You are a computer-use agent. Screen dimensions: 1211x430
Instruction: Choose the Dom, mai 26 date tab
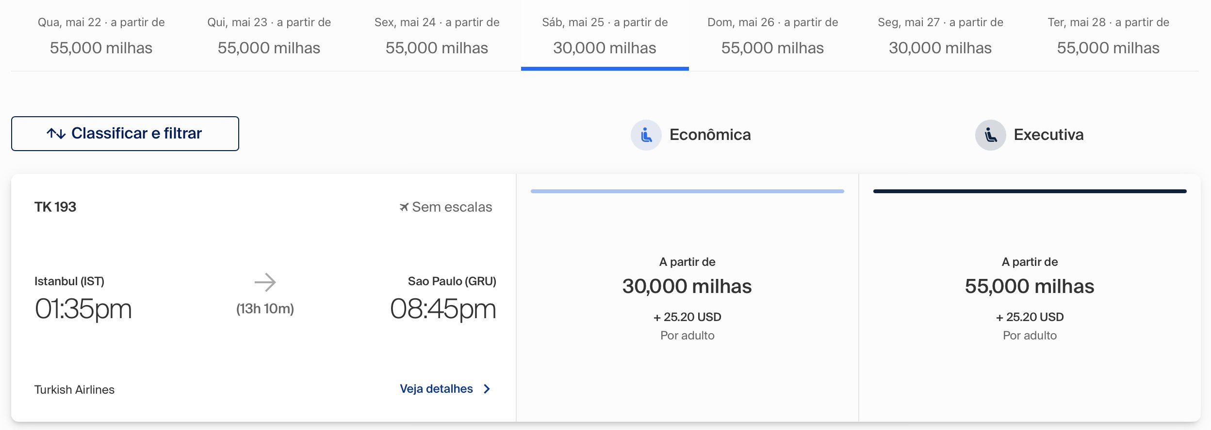(x=772, y=35)
